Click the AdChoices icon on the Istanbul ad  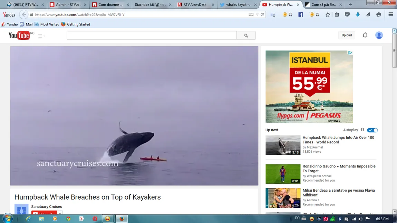350,53
